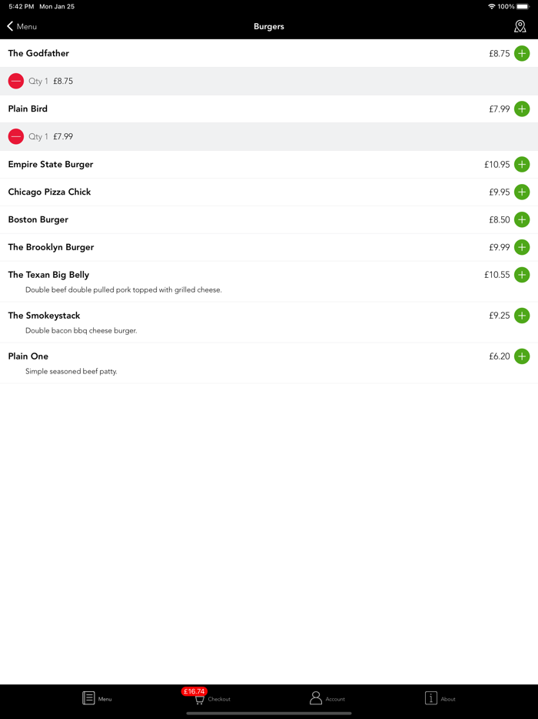This screenshot has height=719, width=538.
Task: Open the Checkout tab
Action: pyautogui.click(x=211, y=698)
